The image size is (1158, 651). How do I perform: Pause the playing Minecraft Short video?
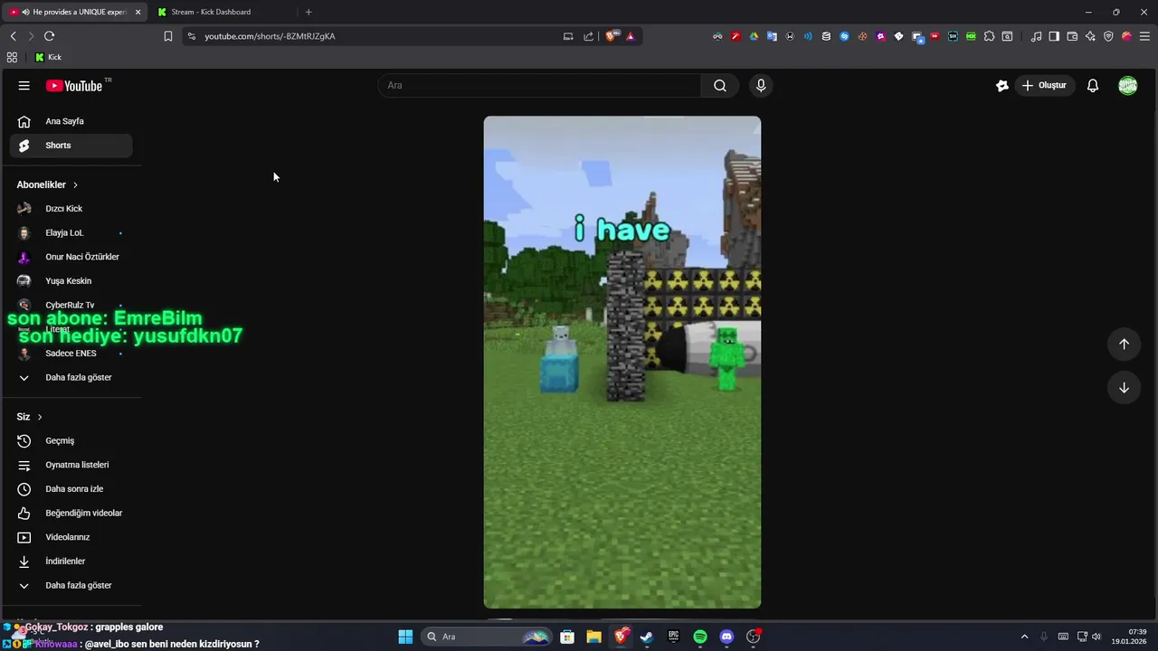coord(622,362)
